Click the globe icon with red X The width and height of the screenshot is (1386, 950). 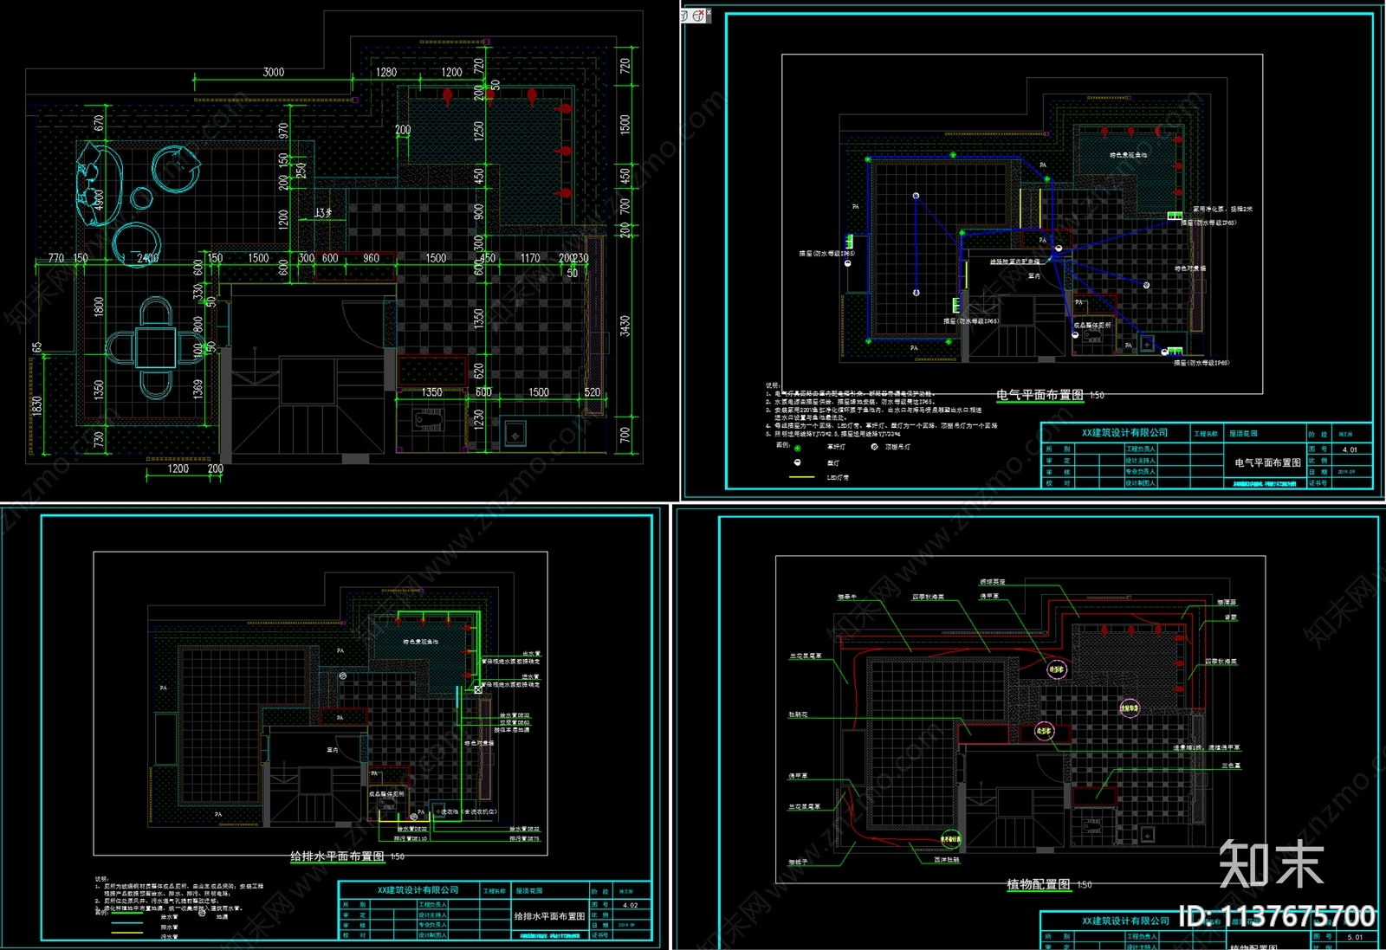698,15
